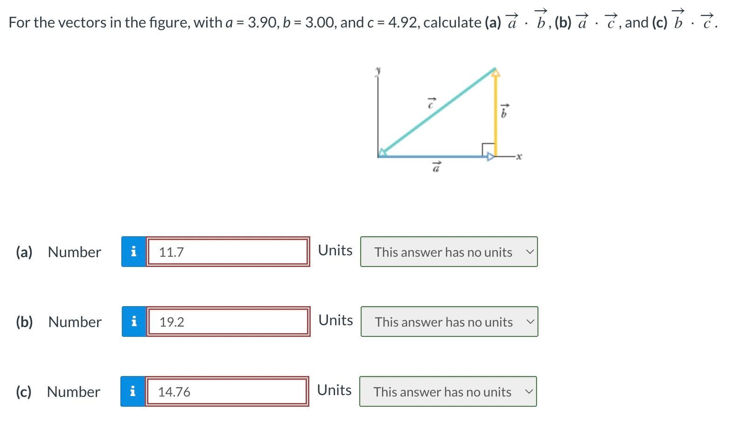Click the Units label next to answer (a)
Image resolution: width=740 pixels, height=424 pixels.
coord(335,250)
